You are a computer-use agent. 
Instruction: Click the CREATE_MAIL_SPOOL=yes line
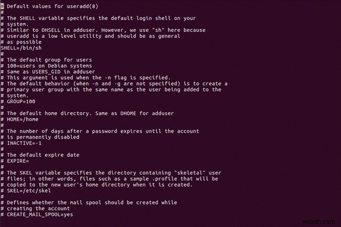42,214
